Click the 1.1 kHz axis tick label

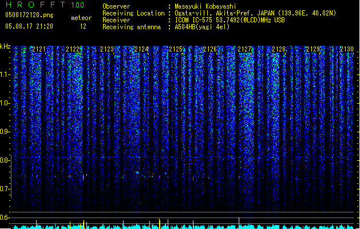pos(5,74)
